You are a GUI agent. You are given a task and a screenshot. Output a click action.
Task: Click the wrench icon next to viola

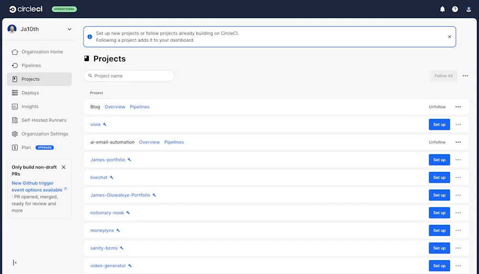(x=105, y=124)
